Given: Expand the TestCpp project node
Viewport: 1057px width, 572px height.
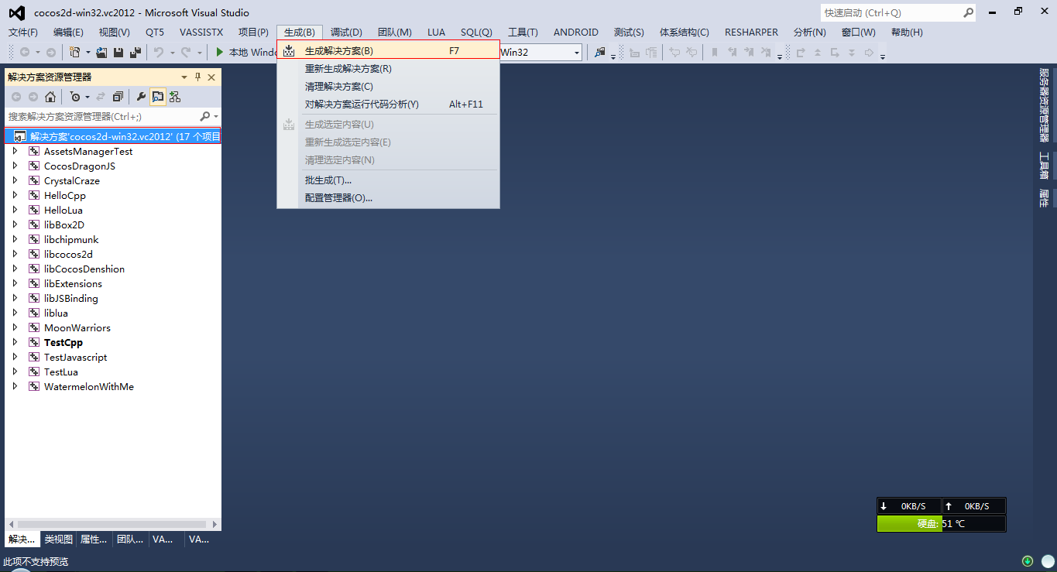Looking at the screenshot, I should pos(15,342).
